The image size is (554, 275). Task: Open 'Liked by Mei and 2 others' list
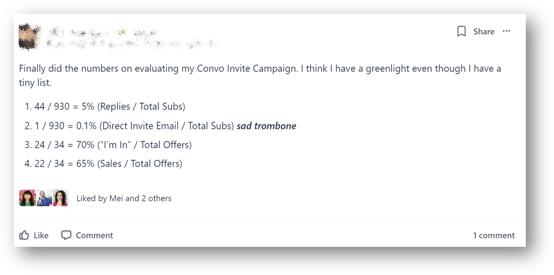124,198
